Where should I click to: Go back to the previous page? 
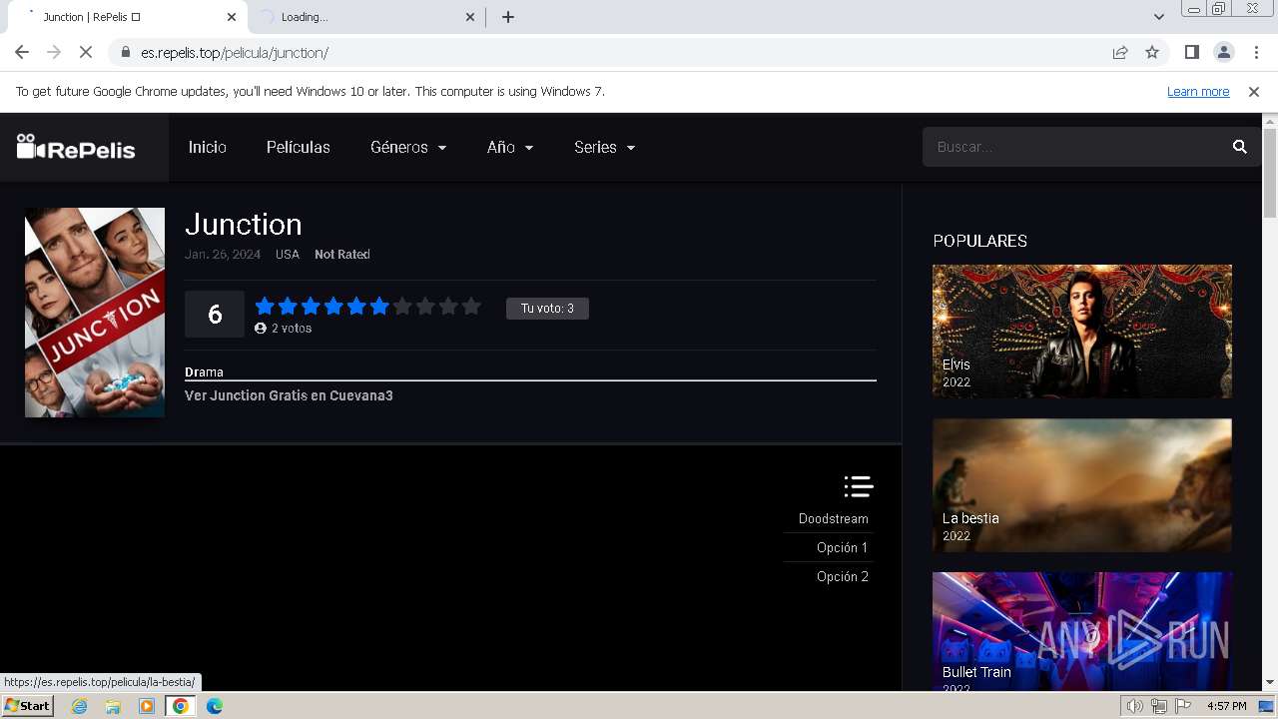(22, 52)
